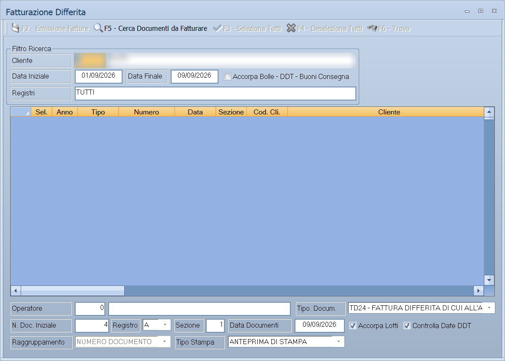Image resolution: width=505 pixels, height=361 pixels.
Task: Click the Data Iniziale date field
Action: [98, 76]
